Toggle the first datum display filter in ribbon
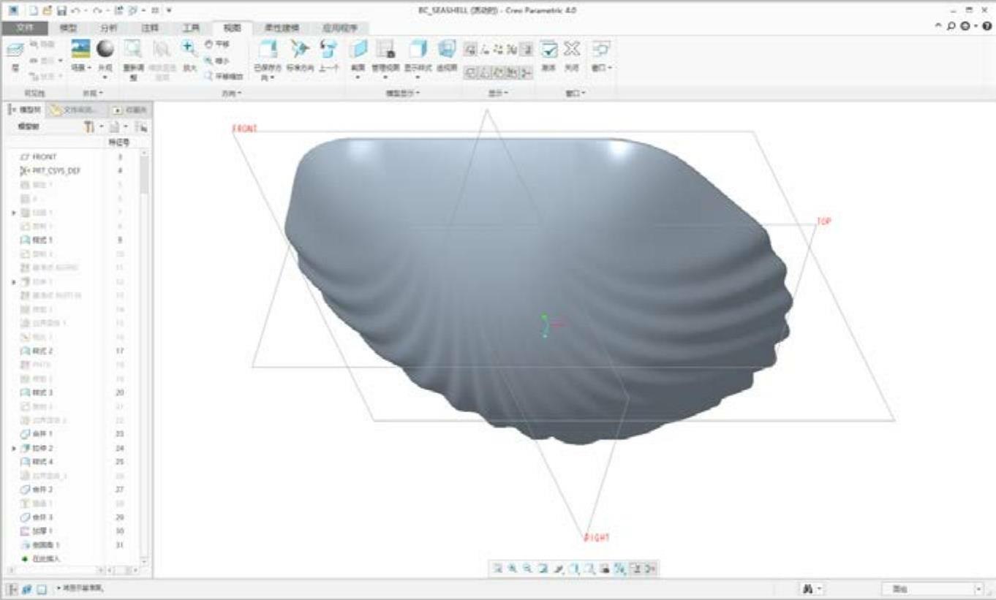 click(x=471, y=49)
